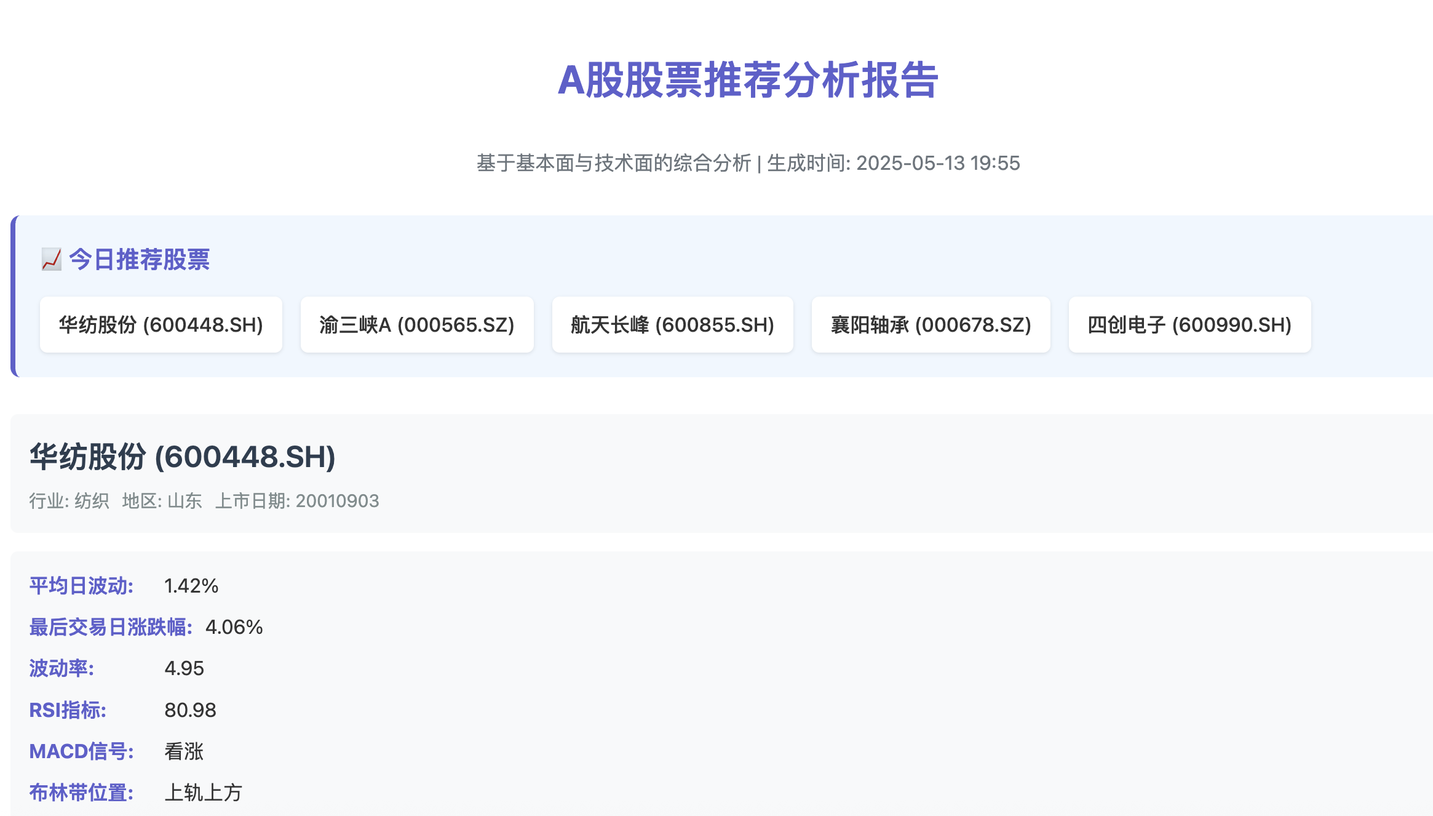1433x816 pixels.
Task: Open the 航天长峰 (600855.SH) stock card
Action: (x=673, y=324)
